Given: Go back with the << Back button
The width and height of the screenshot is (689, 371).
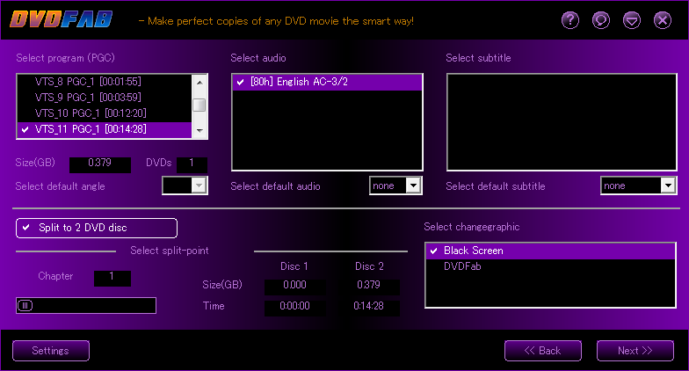Looking at the screenshot, I should click(543, 351).
